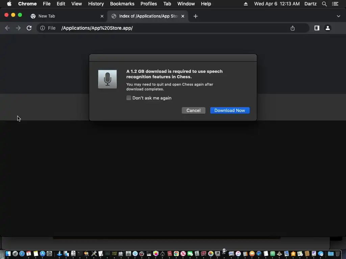Screen dimensions: 346x259
Task: Open the Edit menu
Action: pyautogui.click(x=61, y=4)
